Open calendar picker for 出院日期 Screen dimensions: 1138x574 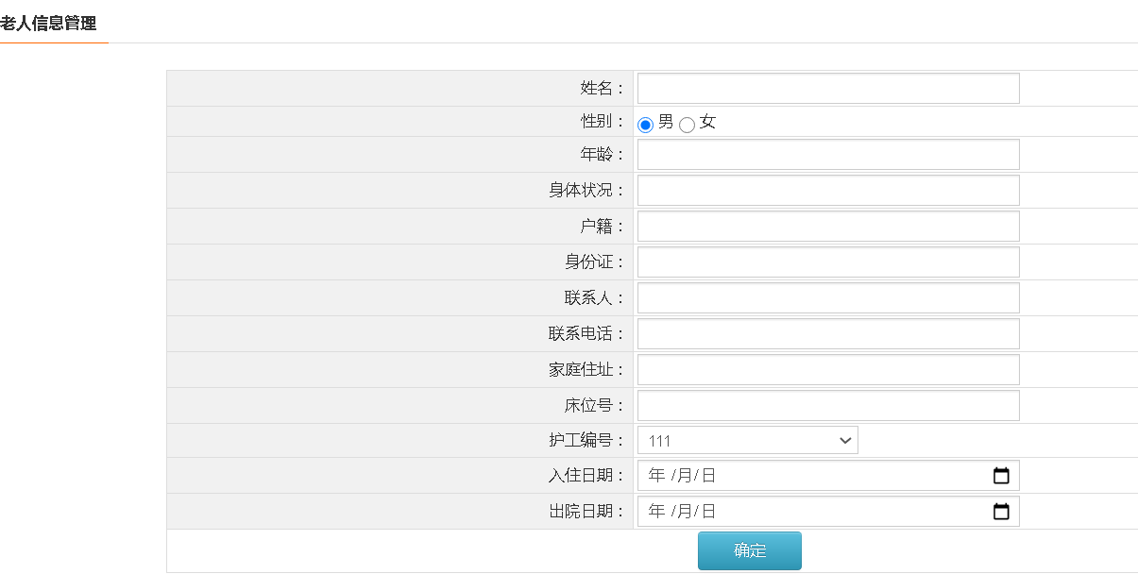[1001, 512]
